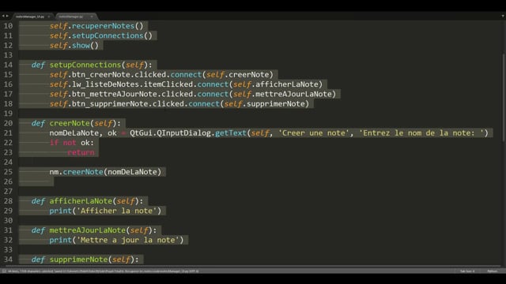Click 'nomDeLaNote' variable on line 21

(x=74, y=133)
